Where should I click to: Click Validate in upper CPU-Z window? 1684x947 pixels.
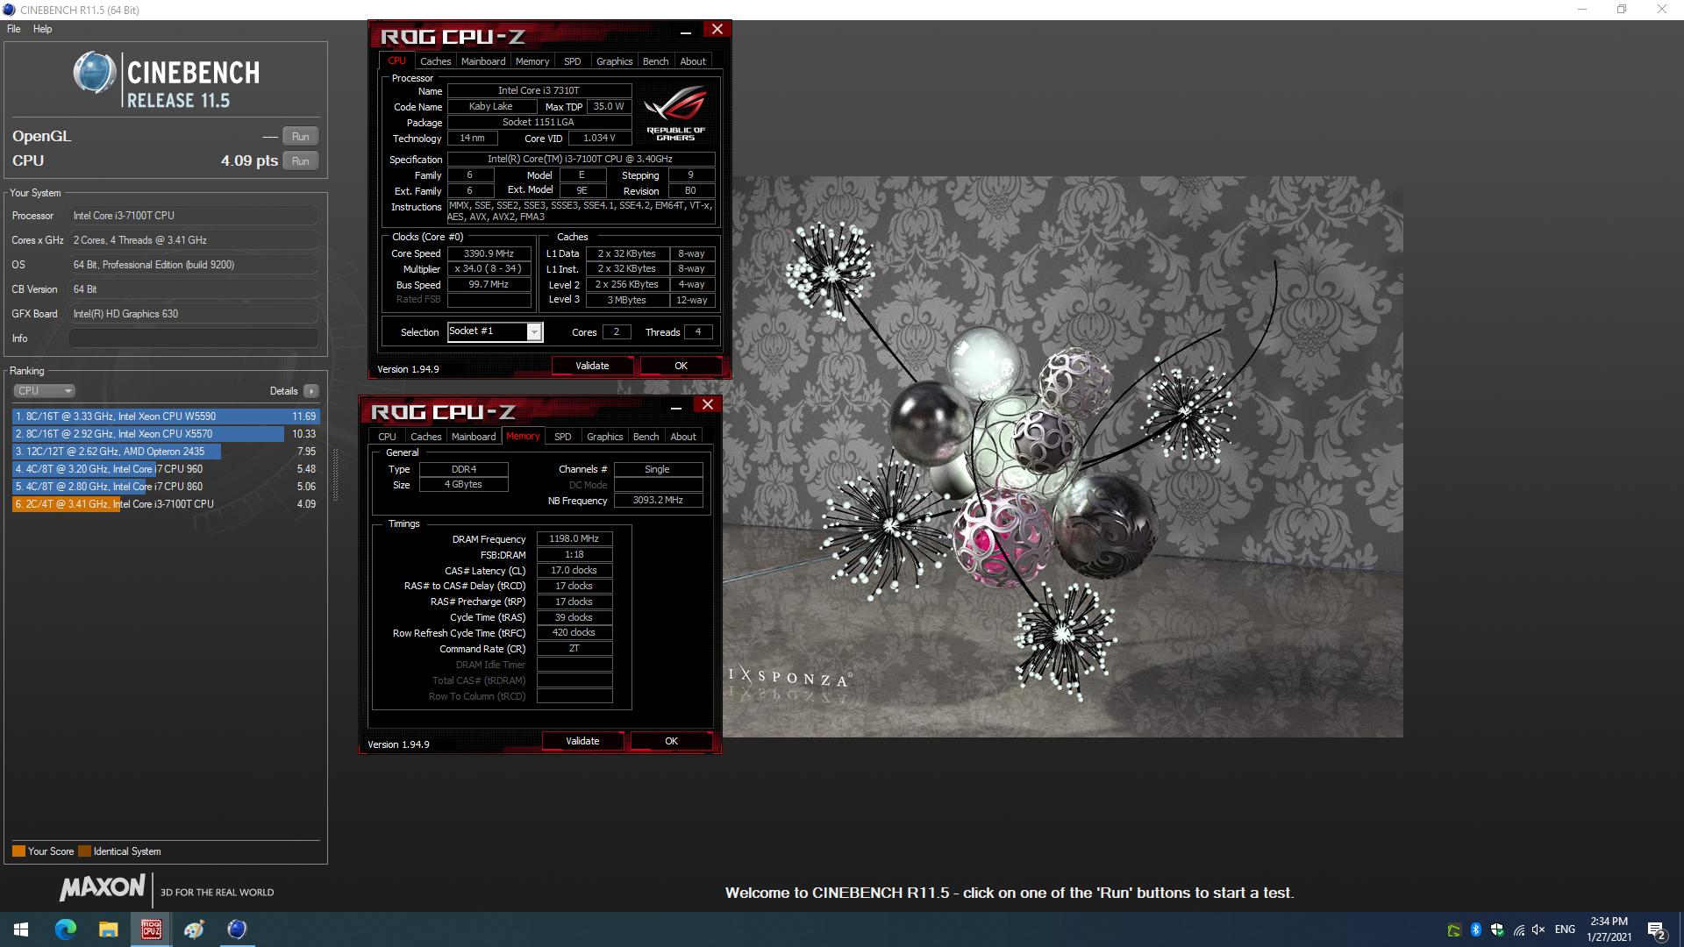tap(592, 366)
